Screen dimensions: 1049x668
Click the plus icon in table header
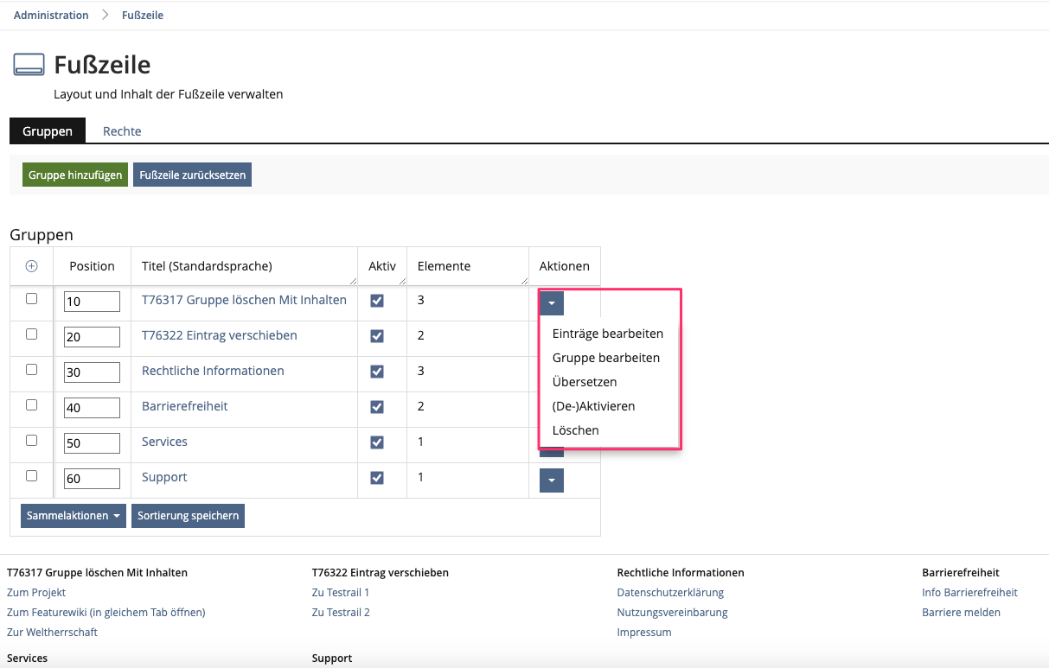(31, 266)
